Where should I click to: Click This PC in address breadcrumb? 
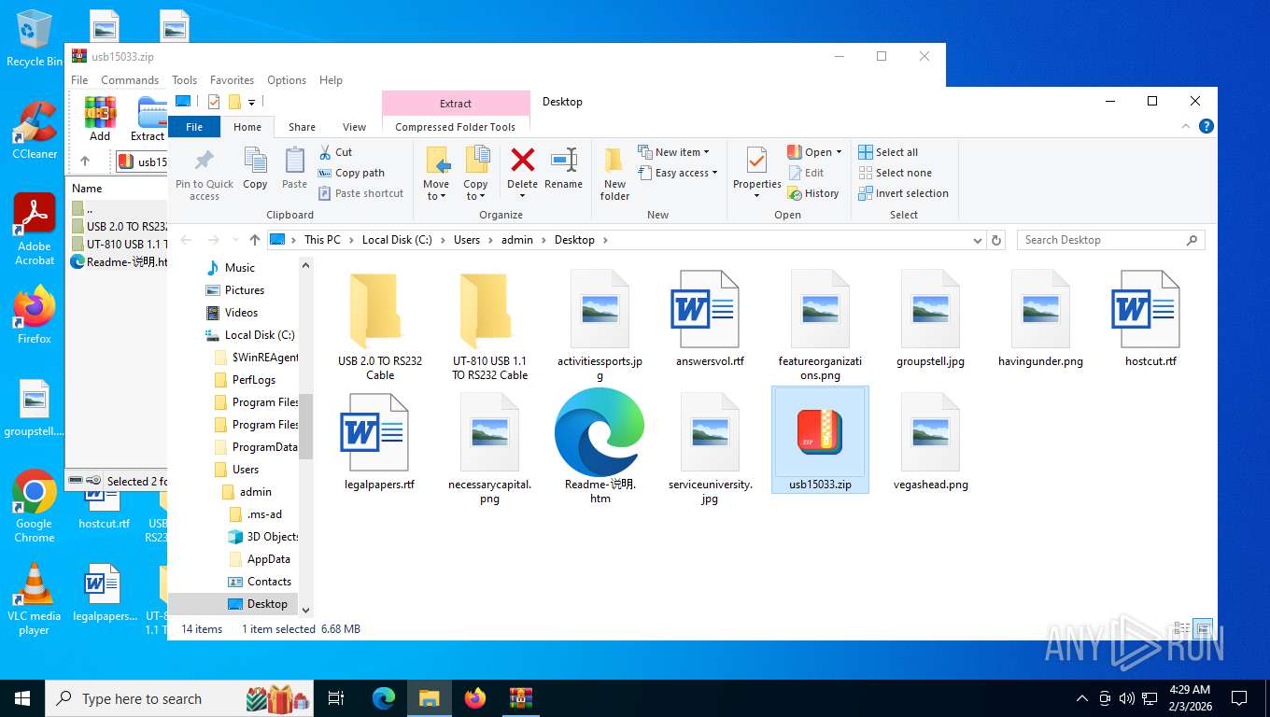pyautogui.click(x=322, y=240)
